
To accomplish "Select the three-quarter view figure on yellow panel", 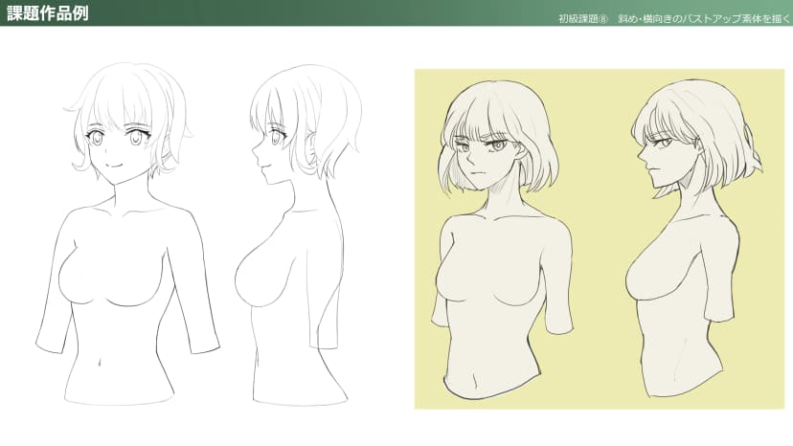I will pos(502,239).
